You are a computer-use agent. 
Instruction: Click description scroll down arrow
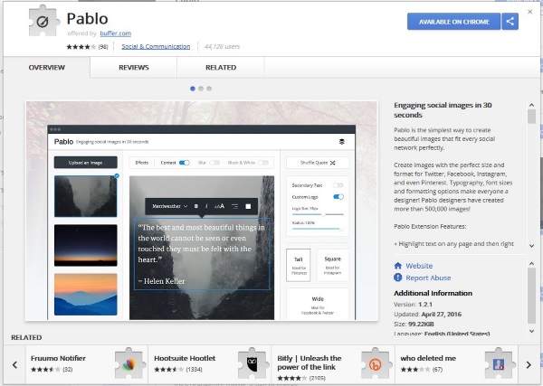point(531,246)
